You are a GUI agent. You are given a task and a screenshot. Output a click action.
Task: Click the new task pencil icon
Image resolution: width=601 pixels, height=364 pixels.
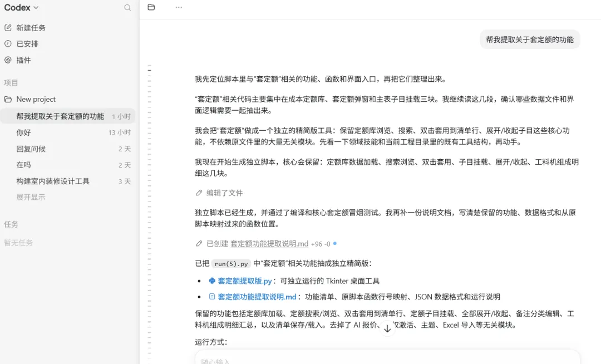(x=8, y=28)
